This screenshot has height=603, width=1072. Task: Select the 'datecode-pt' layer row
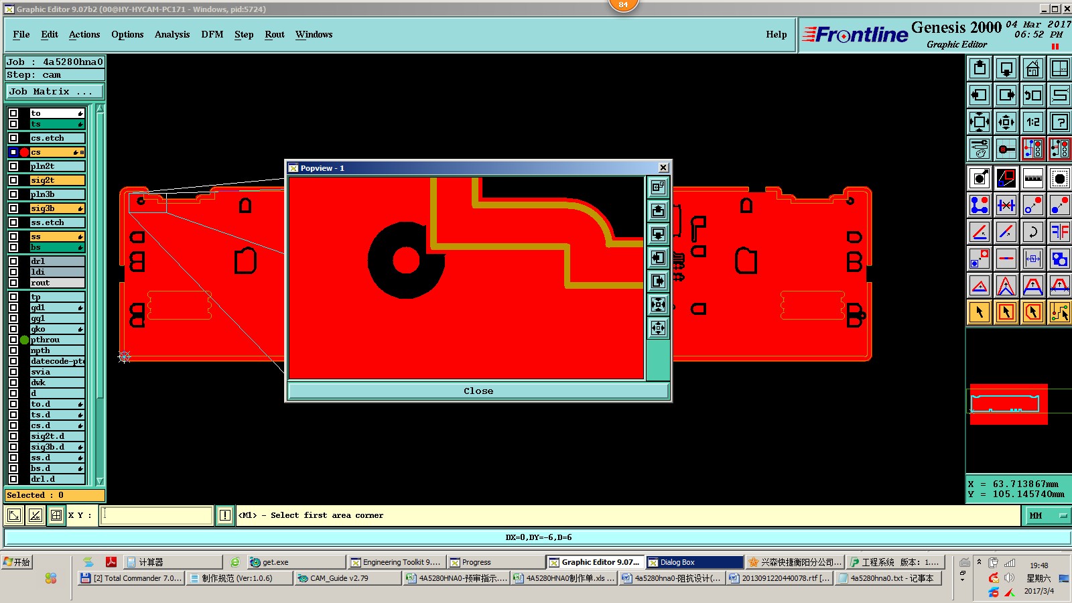pyautogui.click(x=58, y=361)
